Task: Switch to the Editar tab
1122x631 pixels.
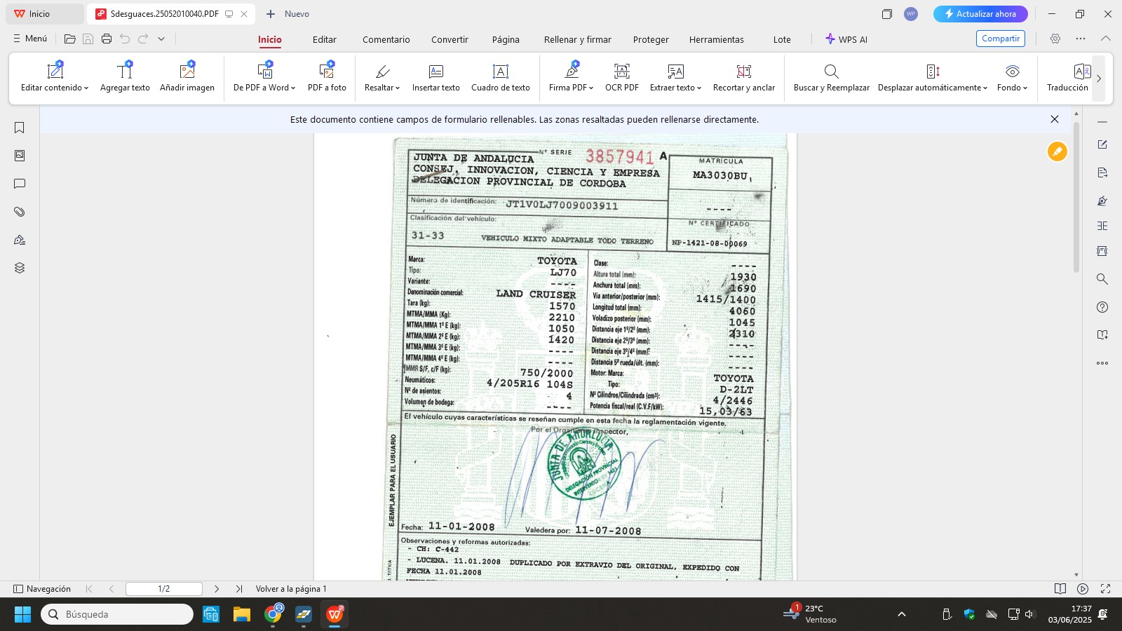Action: click(325, 40)
